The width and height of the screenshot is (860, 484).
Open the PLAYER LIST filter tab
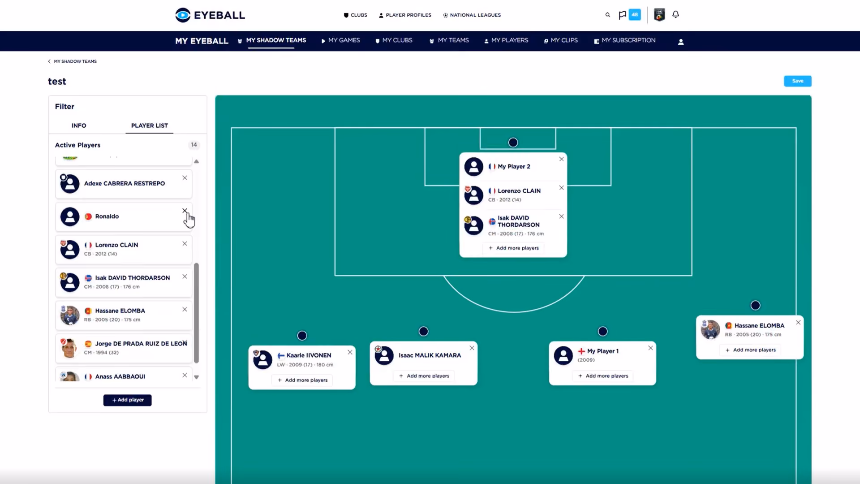pos(150,126)
